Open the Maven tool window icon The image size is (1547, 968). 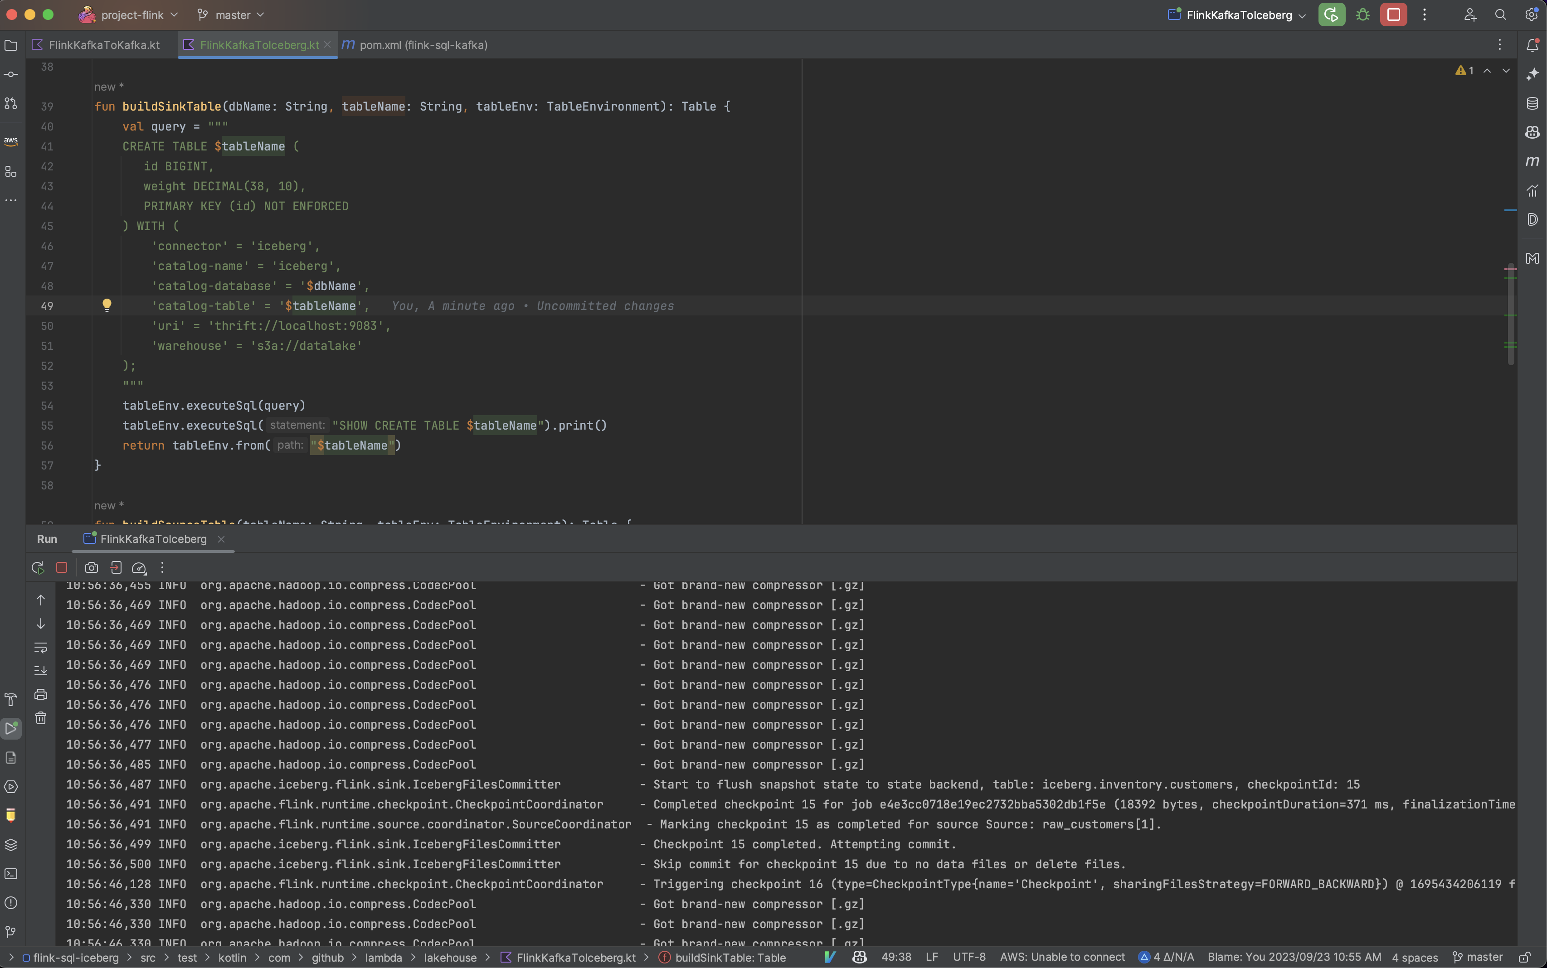pos(1532,161)
